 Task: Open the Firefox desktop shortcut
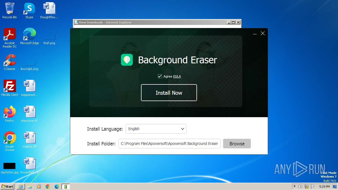(x=10, y=114)
